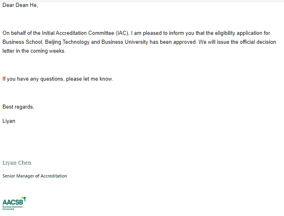Click the words 'has been approved'
The height and width of the screenshot is (216, 284).
(x=173, y=42)
